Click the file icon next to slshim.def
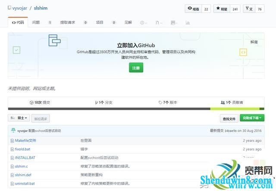 [12, 175]
